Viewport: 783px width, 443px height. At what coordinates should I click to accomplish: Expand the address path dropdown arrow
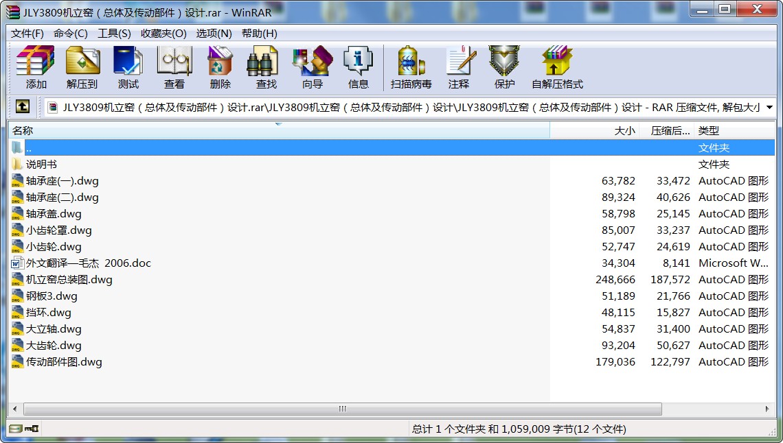pyautogui.click(x=769, y=108)
